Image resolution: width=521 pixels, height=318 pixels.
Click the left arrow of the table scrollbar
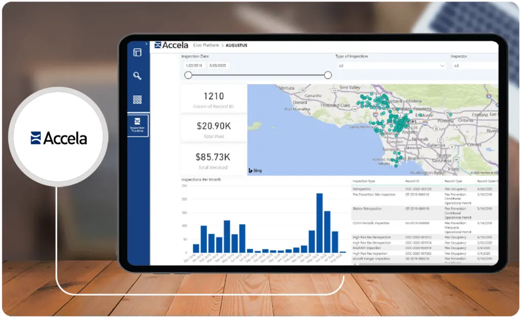(x=355, y=264)
